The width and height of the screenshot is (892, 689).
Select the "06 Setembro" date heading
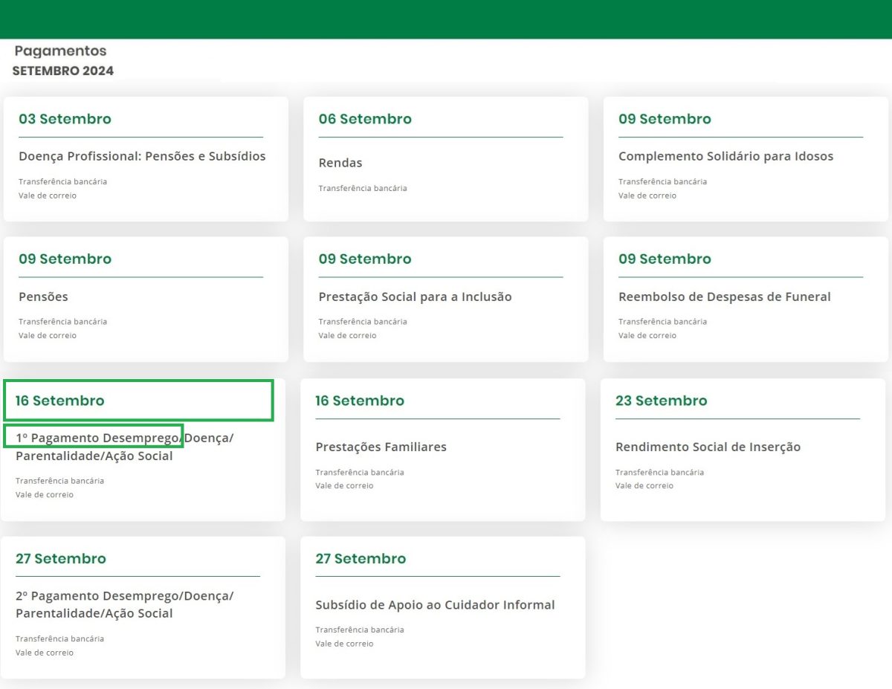tap(365, 119)
